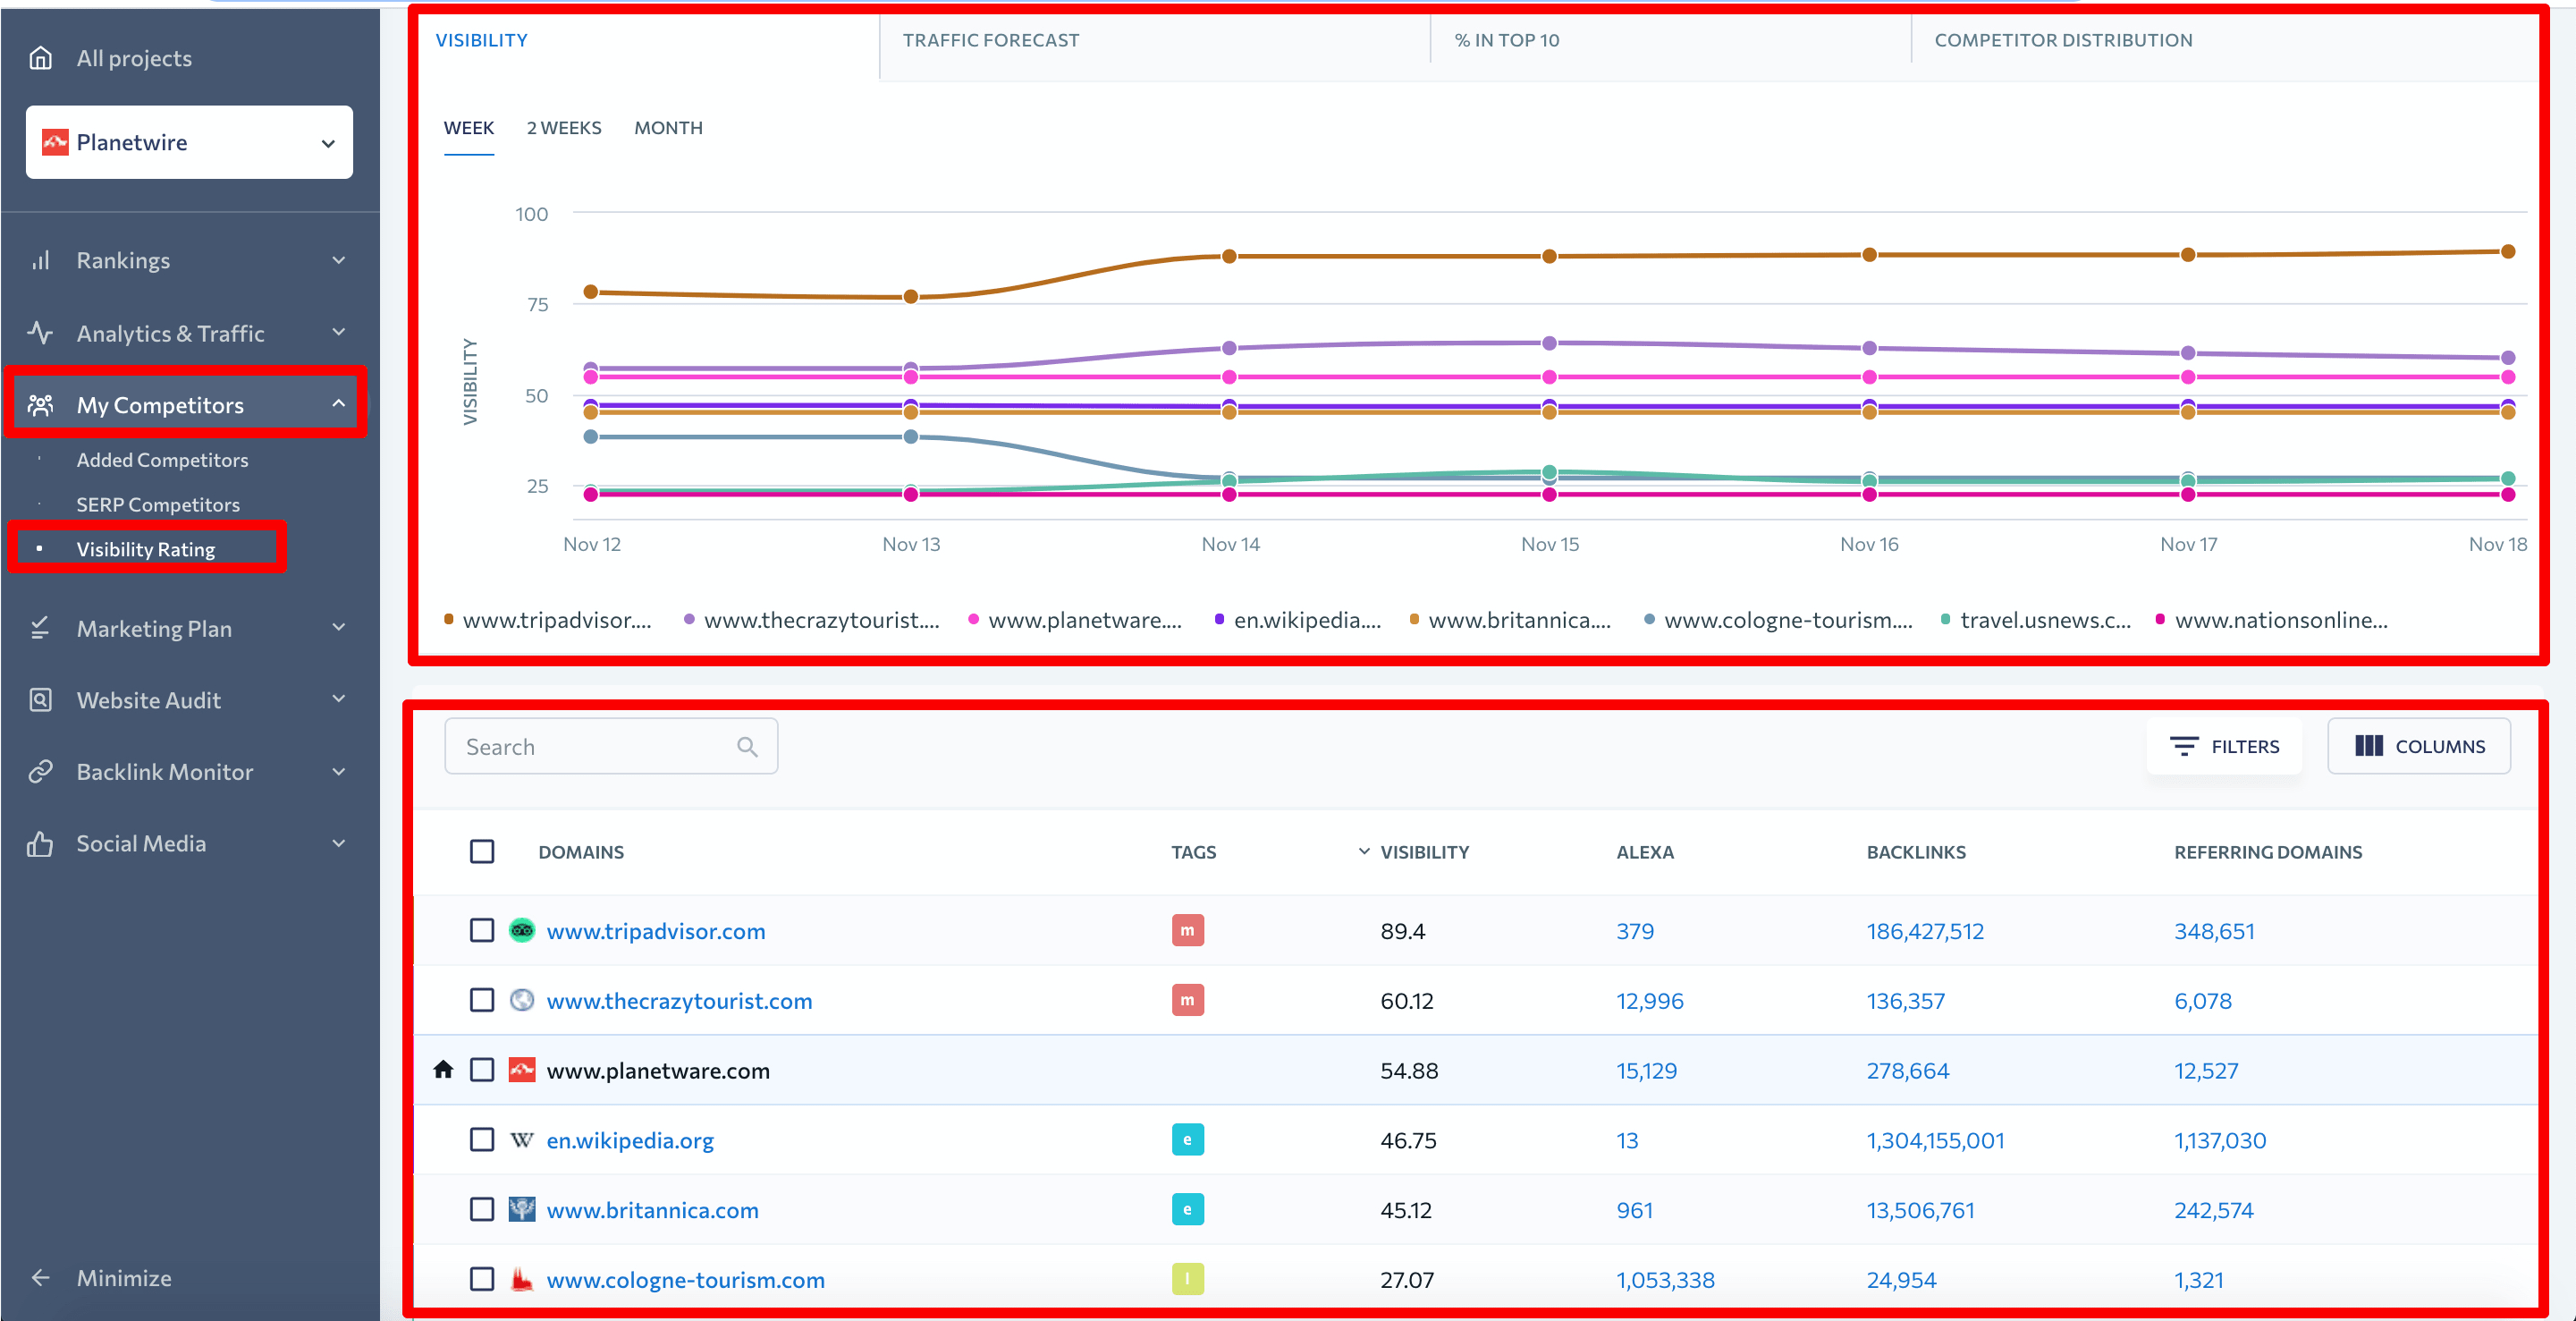
Task: Toggle www.tripadvisor legend item in chart
Action: 548,620
